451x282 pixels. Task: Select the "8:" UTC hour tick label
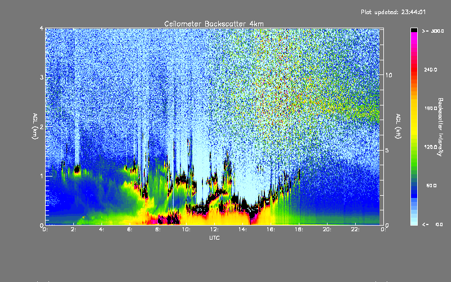[x=158, y=230]
